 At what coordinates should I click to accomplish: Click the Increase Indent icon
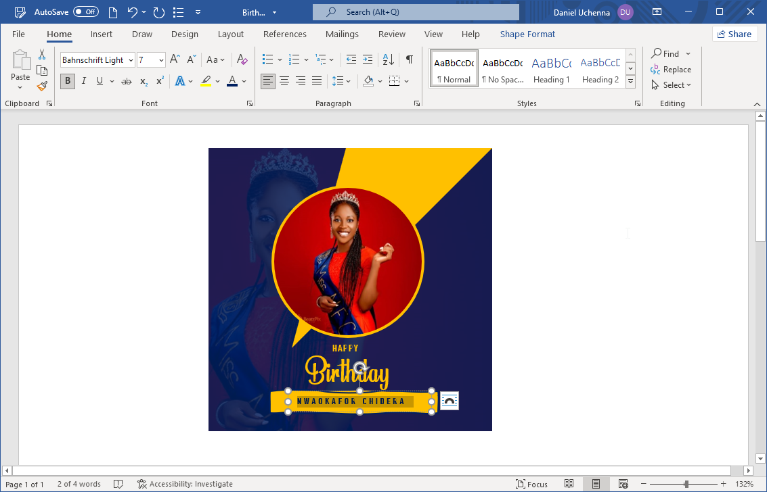point(367,59)
